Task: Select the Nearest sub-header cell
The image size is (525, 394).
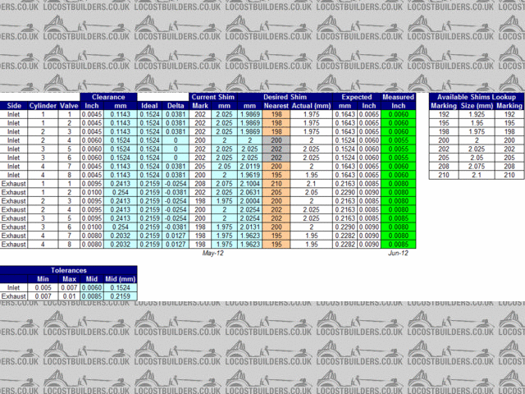Action: [276, 106]
